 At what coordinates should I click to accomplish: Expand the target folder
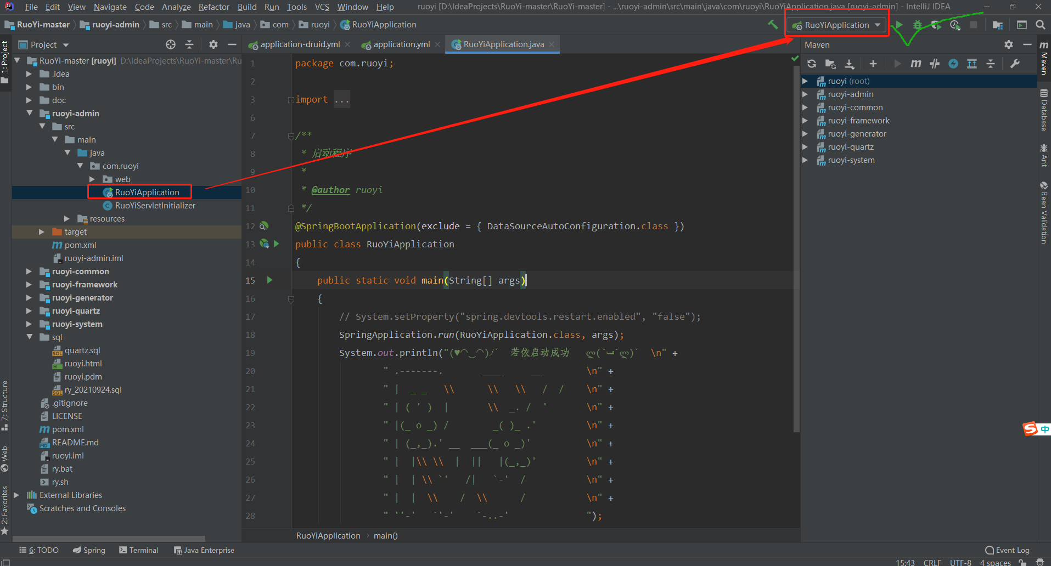coord(42,232)
